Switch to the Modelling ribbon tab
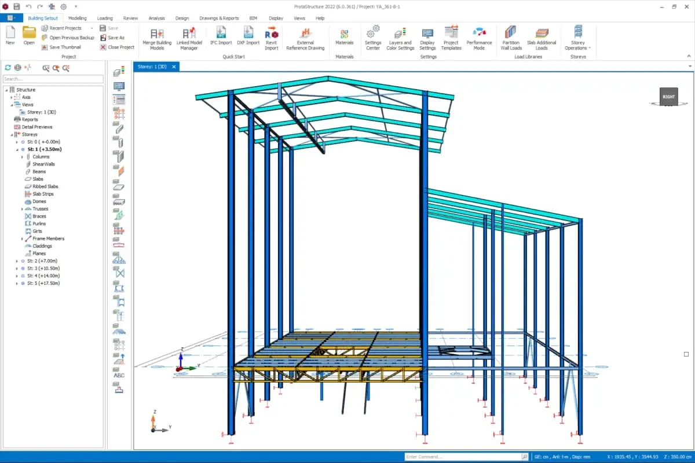The width and height of the screenshot is (695, 463). click(x=77, y=18)
